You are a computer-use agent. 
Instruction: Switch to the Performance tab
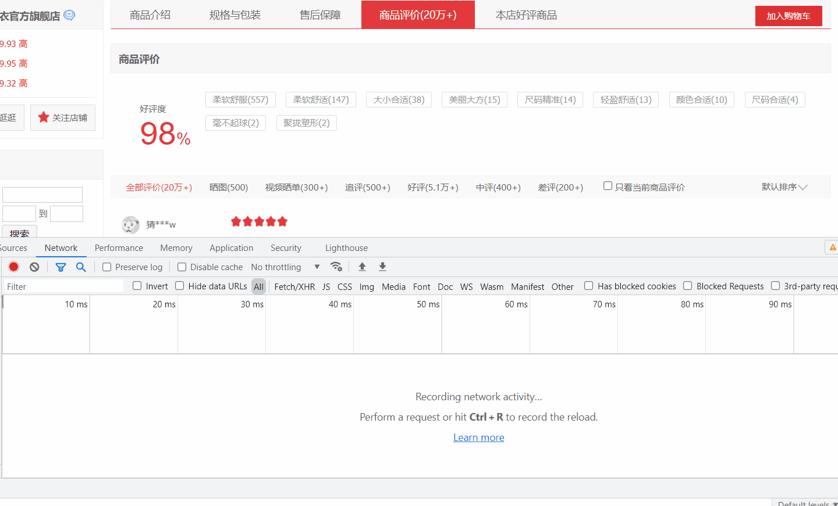(119, 248)
